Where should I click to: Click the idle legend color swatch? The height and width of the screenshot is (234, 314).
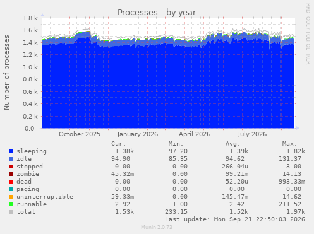[11, 159]
